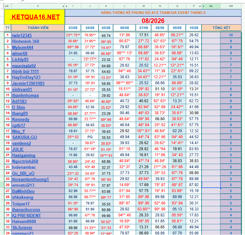Open thansohocvnn member link
Viewport: 245px width, 235px height.
coord(26,209)
